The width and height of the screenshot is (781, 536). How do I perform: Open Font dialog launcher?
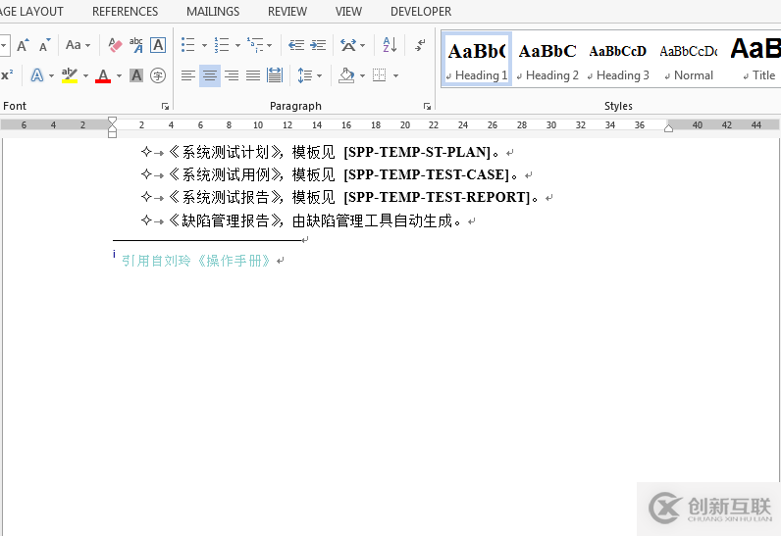point(165,107)
